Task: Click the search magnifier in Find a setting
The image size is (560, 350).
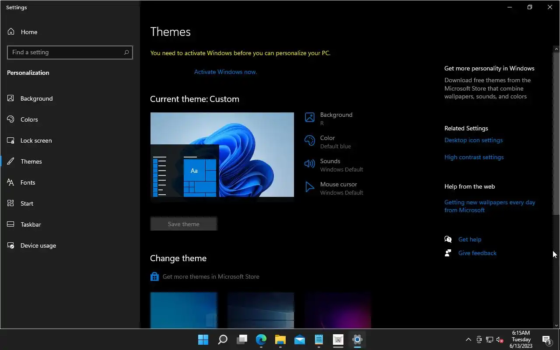Action: (126, 52)
